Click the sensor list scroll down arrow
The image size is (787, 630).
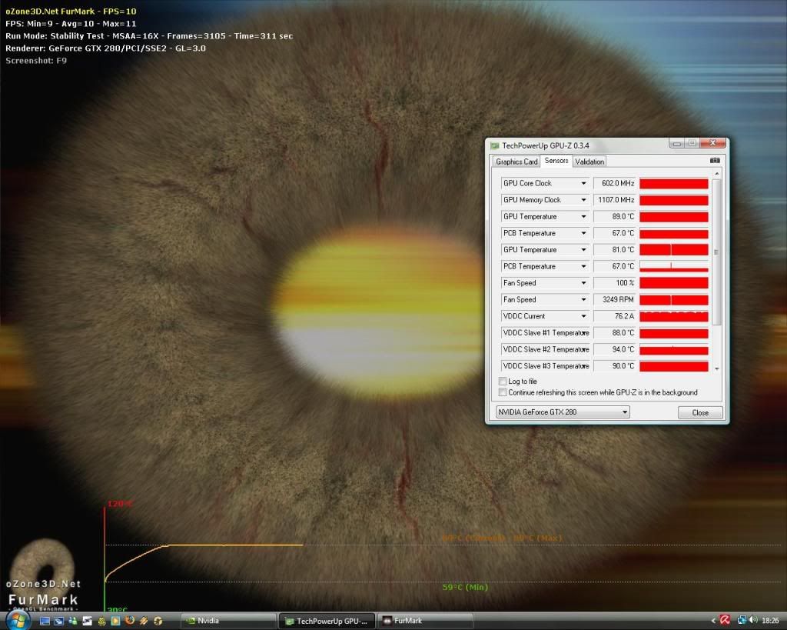click(x=717, y=369)
